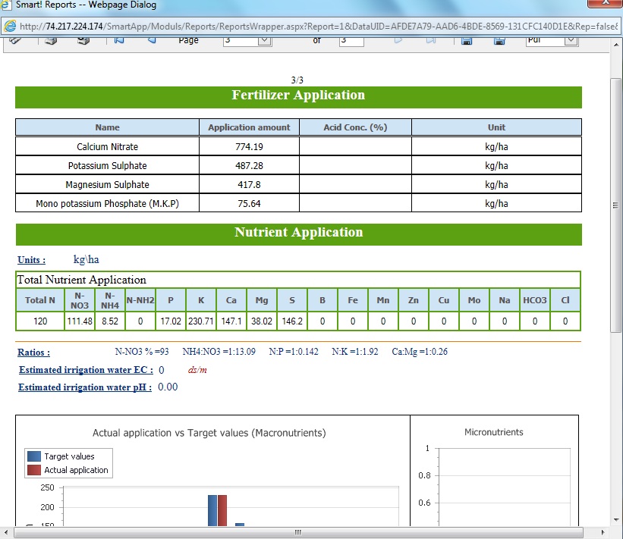Image resolution: width=623 pixels, height=539 pixels.
Task: Click the S value '146.2'
Action: pyautogui.click(x=292, y=321)
